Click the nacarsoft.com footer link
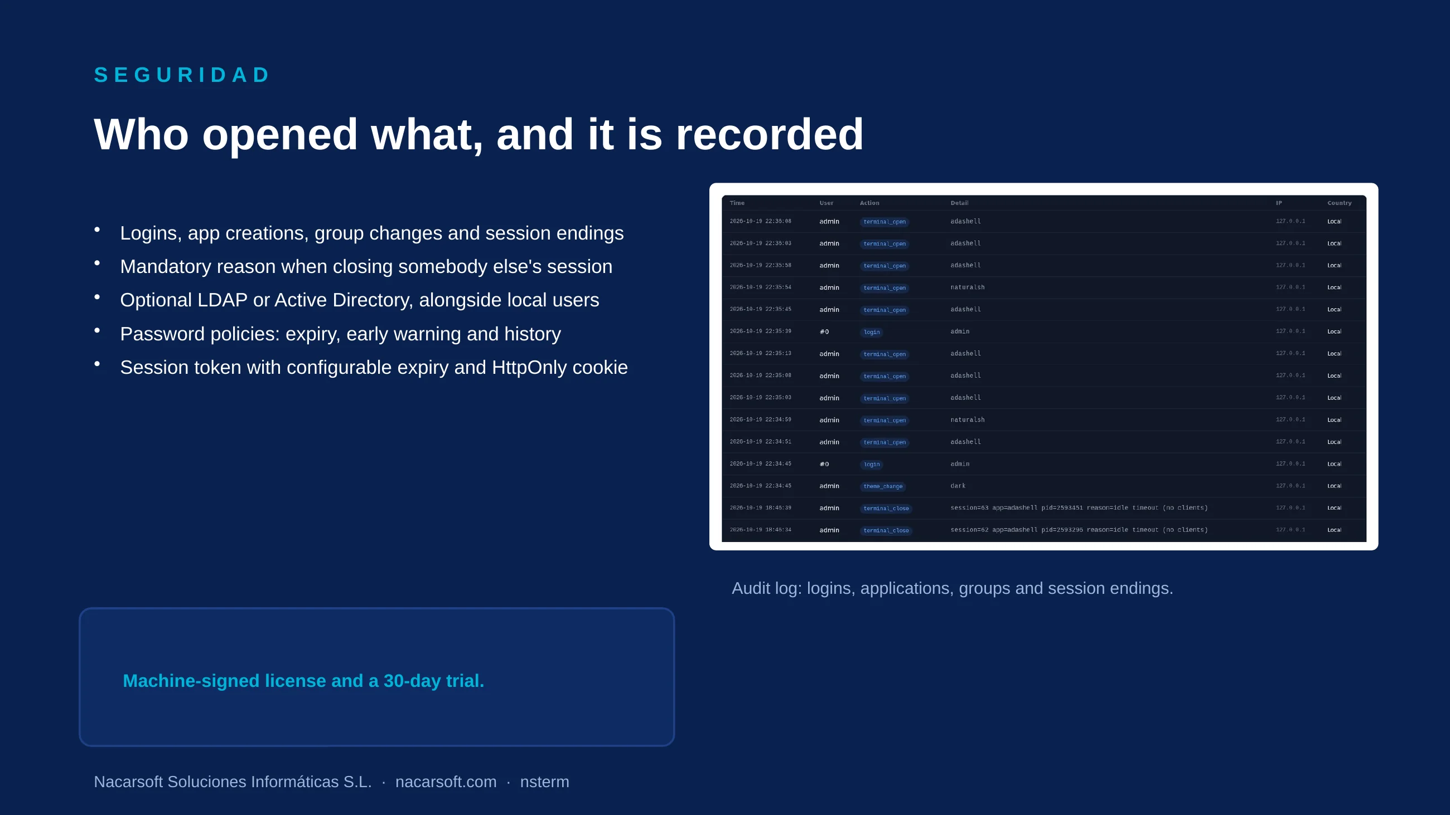This screenshot has height=815, width=1450. 446,782
